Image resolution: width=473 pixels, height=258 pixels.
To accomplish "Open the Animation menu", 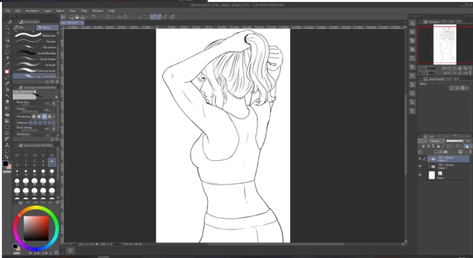I will click(x=32, y=10).
